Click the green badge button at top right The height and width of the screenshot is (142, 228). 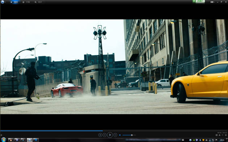pyautogui.click(x=199, y=1)
